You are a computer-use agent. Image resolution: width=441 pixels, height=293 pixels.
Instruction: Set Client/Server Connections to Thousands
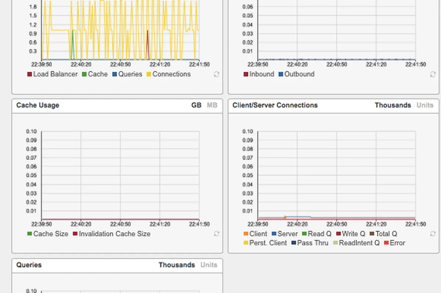pos(393,105)
